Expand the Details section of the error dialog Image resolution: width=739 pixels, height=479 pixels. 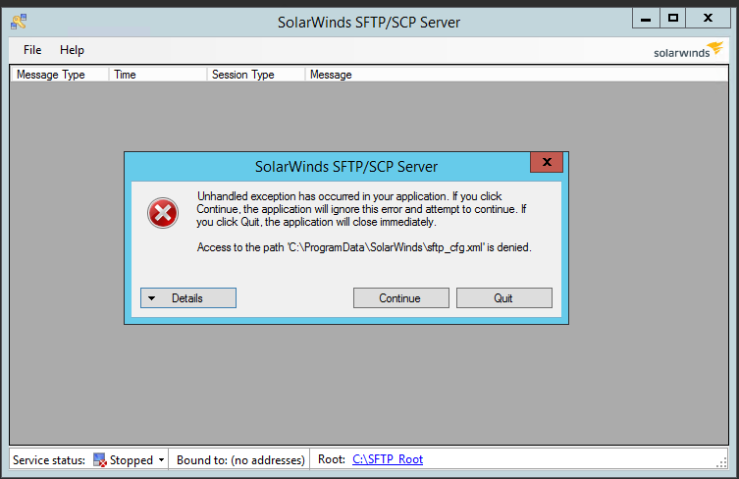coord(188,298)
